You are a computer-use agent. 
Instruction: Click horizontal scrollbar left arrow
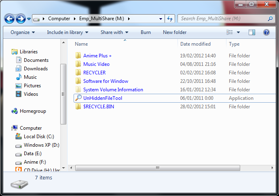(x=71, y=168)
